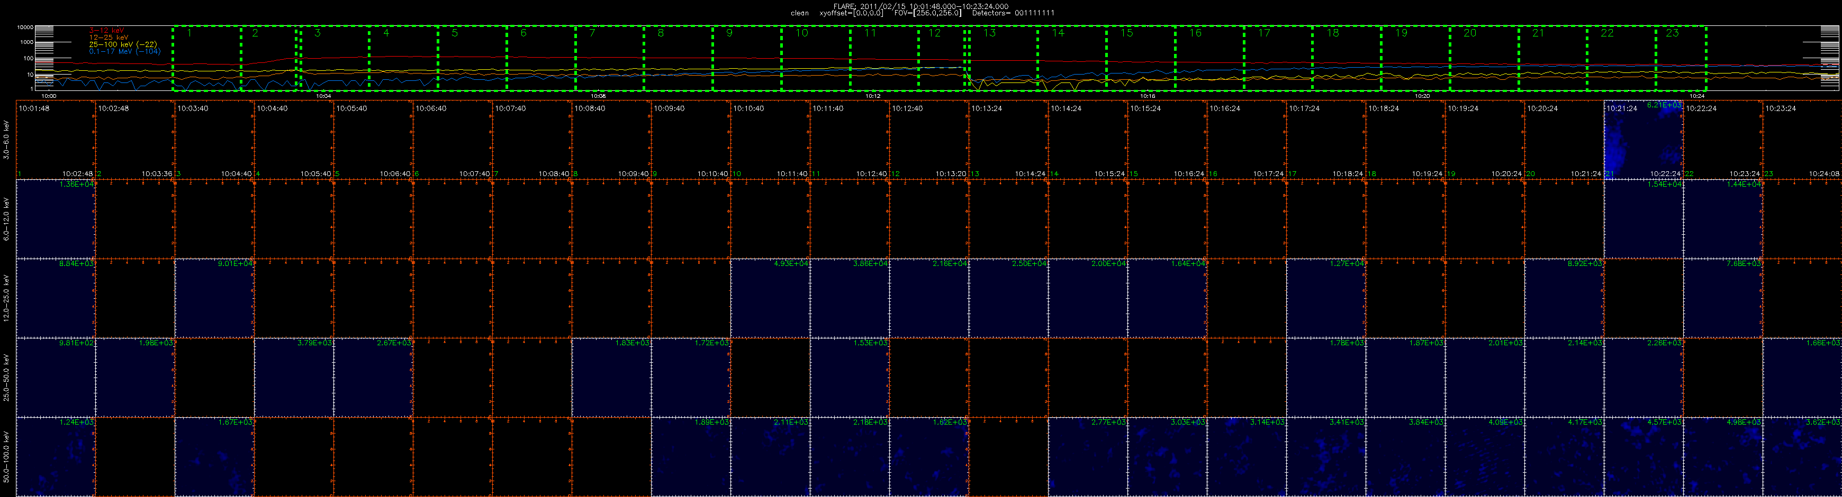This screenshot has width=1842, height=497.
Task: Click the peak value '9.01E+04'
Action: (235, 263)
